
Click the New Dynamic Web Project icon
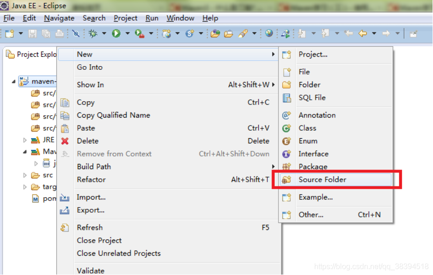tap(167, 34)
